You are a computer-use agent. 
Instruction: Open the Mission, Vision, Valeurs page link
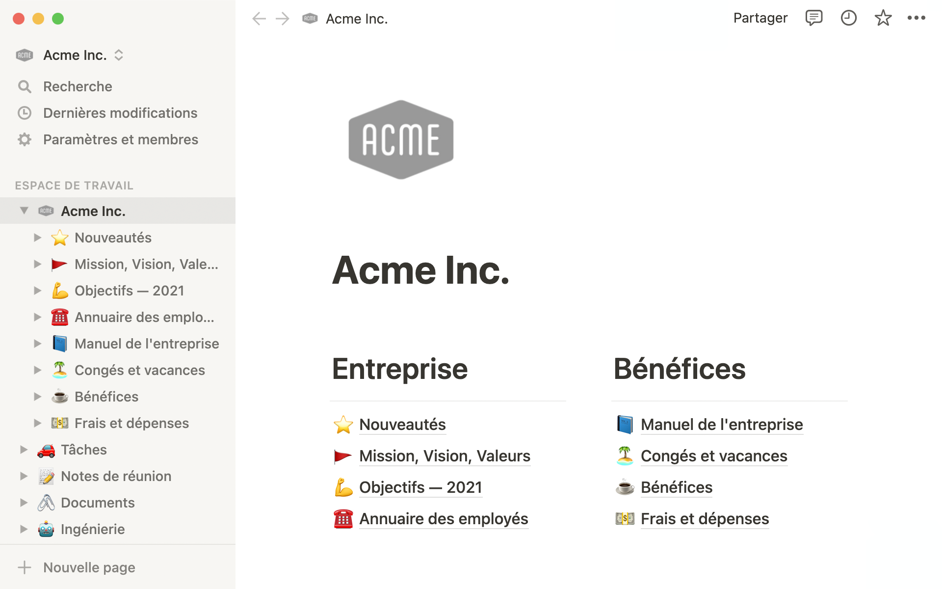click(444, 456)
